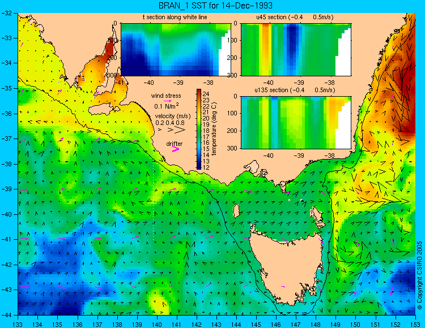Open the u45 velocity section inset plot
The image size is (425, 328).
coord(296,50)
